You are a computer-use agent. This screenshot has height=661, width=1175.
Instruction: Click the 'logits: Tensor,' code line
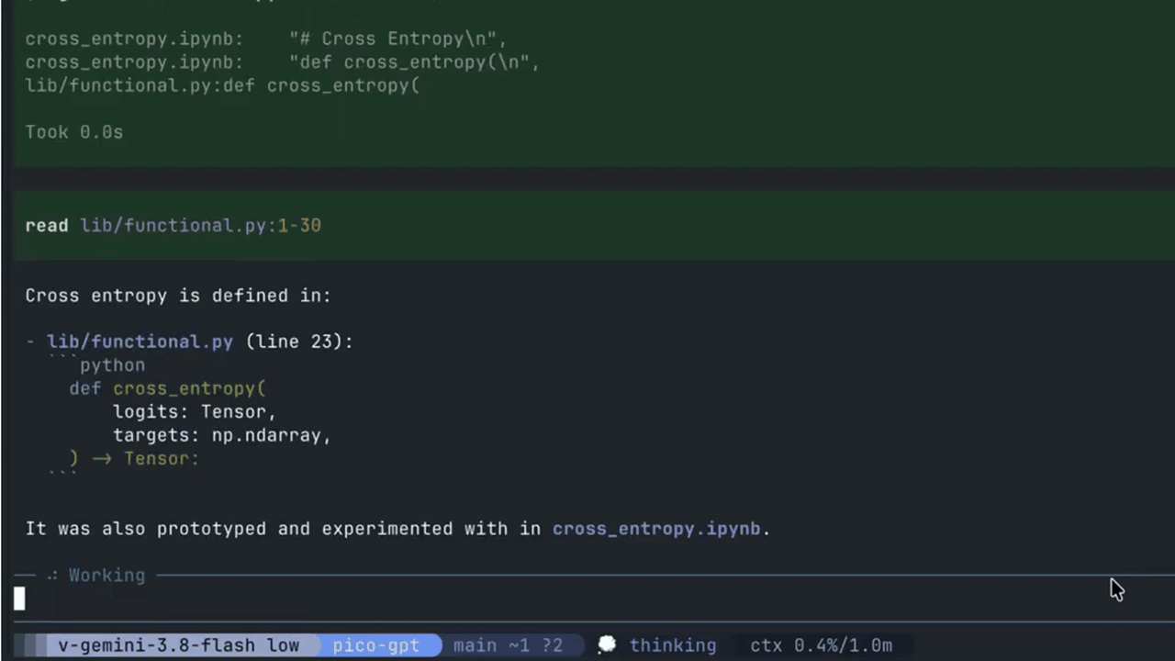tap(195, 412)
